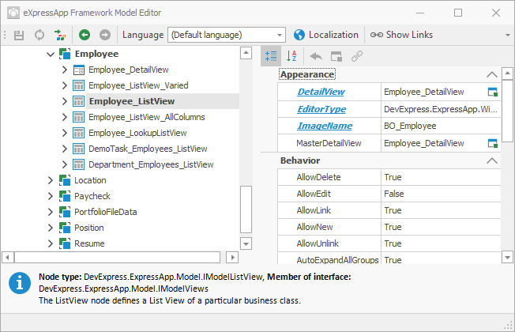Click the Localization globe icon

(299, 35)
